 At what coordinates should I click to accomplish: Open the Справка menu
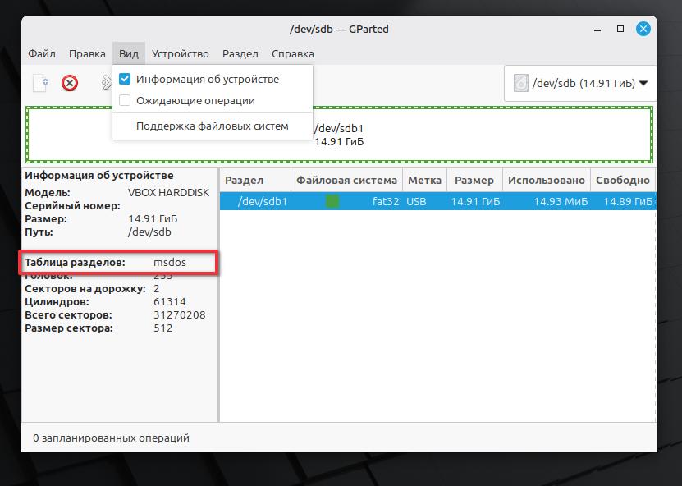tap(293, 53)
